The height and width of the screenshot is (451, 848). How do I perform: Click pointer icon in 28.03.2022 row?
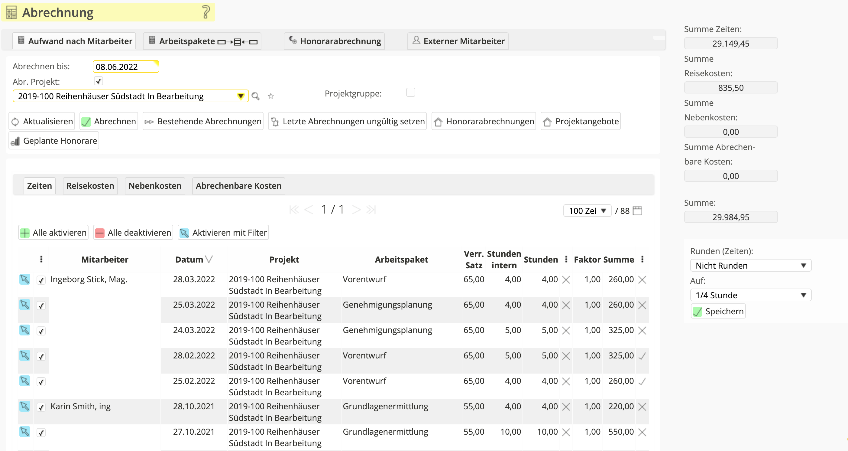click(25, 279)
